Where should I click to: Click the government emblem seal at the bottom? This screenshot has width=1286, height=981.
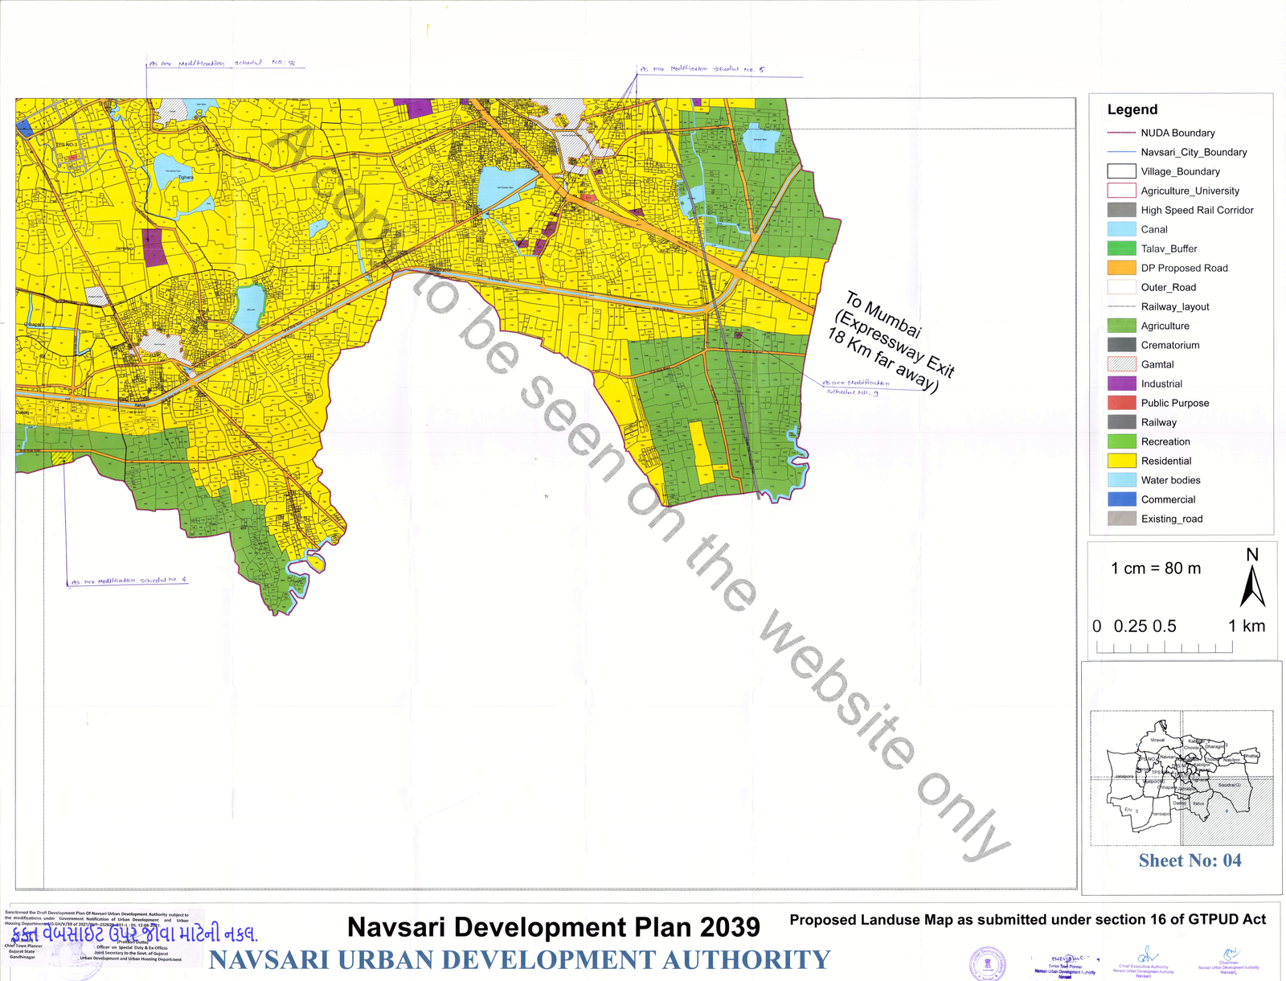(x=988, y=963)
